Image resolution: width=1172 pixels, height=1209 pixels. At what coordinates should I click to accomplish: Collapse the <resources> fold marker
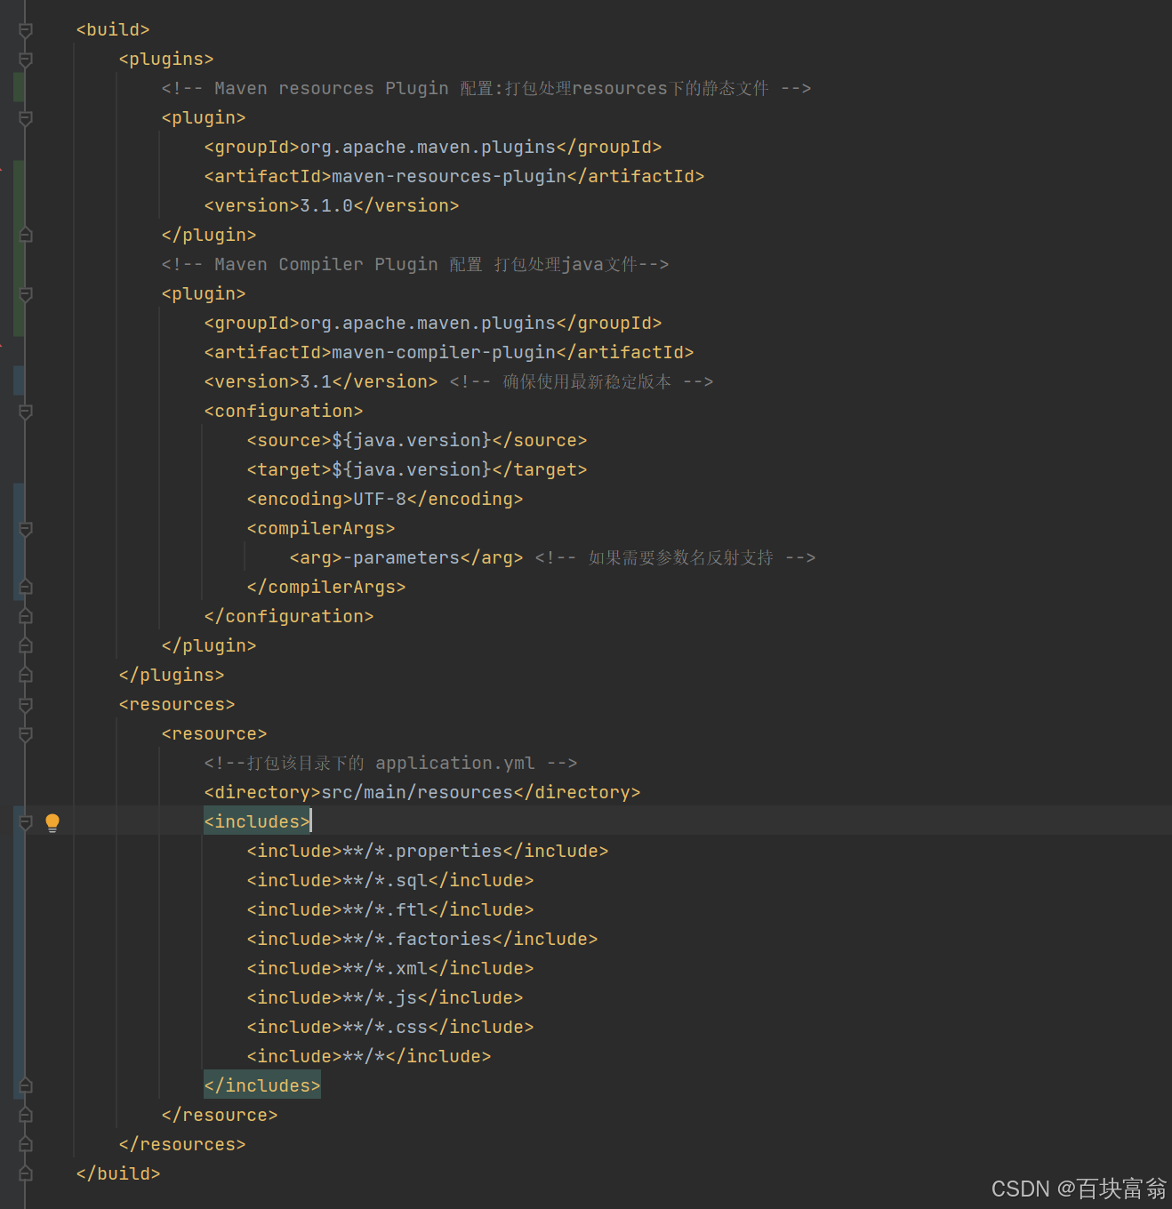pyautogui.click(x=26, y=705)
